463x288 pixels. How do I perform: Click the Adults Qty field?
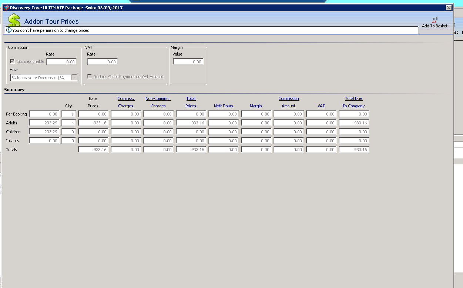coord(69,123)
